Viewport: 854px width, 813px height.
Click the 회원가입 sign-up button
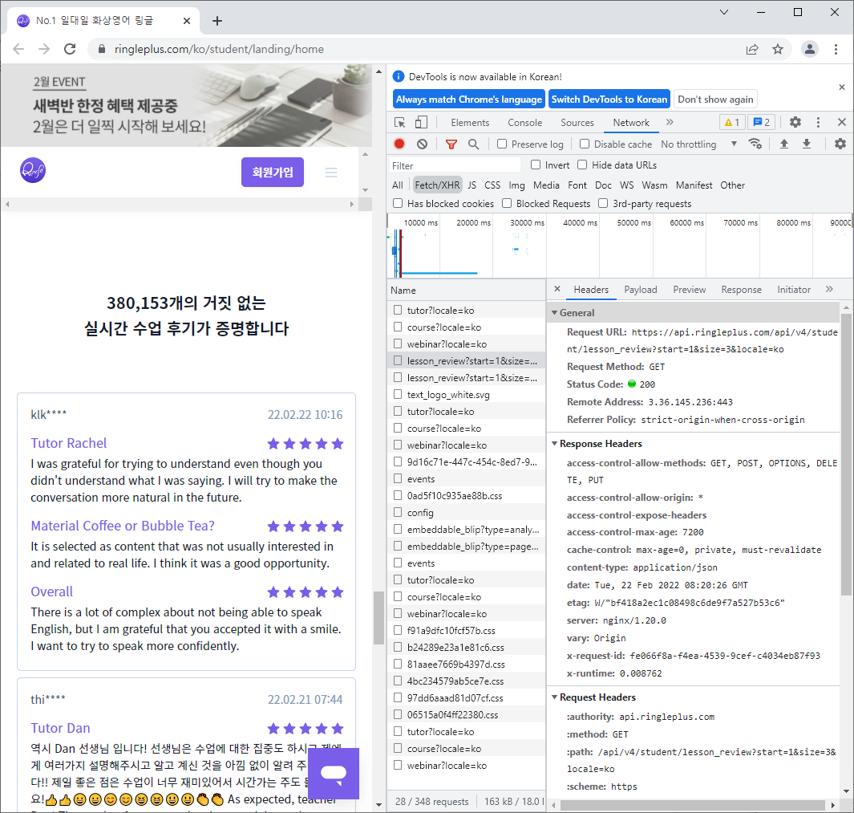pyautogui.click(x=273, y=173)
